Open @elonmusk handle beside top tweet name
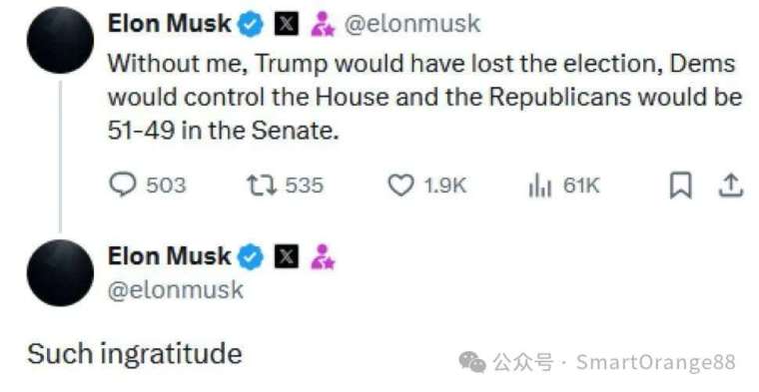This screenshot has width=759, height=392. (x=411, y=24)
